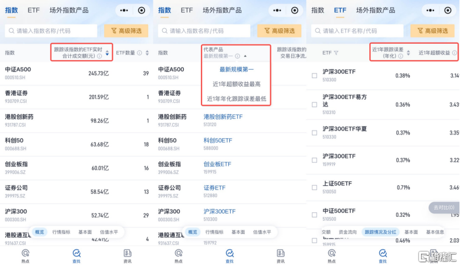Click info icon beside 最新规模第一 subtitle

[x=237, y=56]
